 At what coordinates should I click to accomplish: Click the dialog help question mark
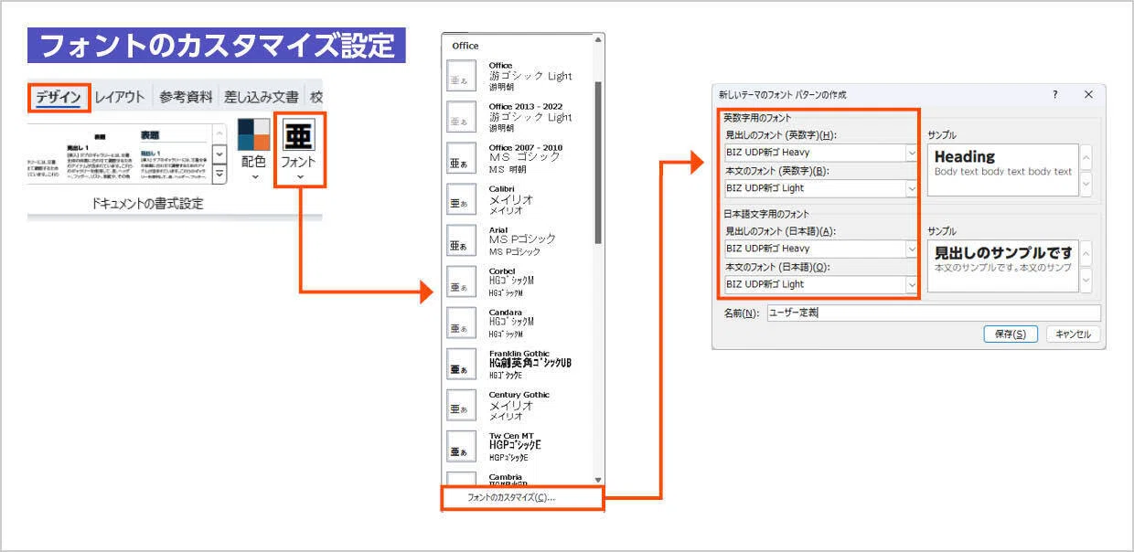1054,94
